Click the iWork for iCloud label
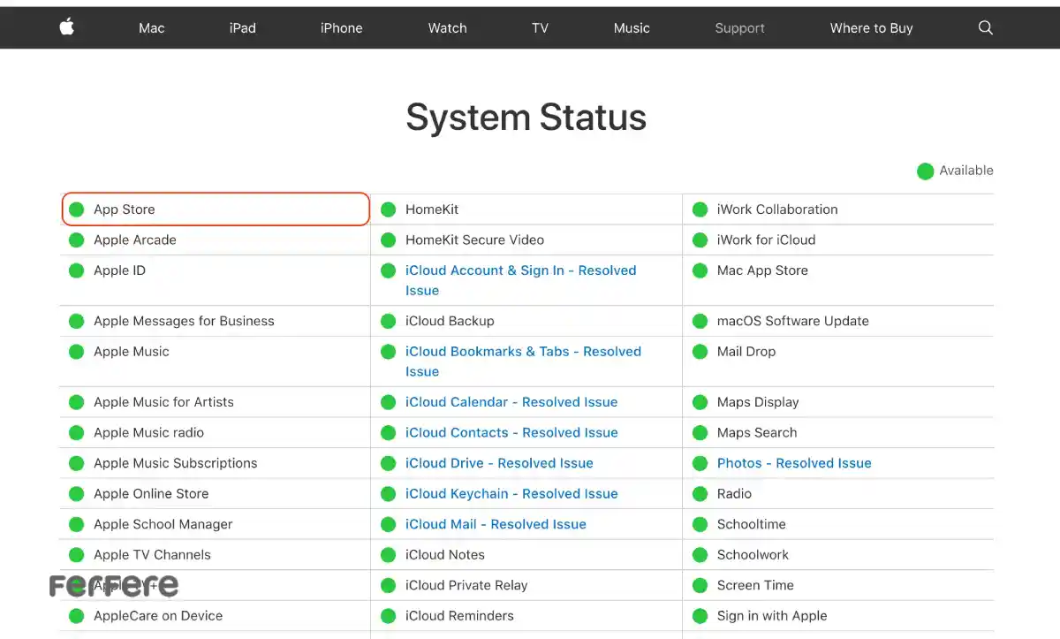 767,240
